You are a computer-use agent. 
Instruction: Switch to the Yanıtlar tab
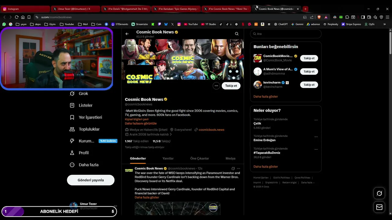[x=168, y=158]
